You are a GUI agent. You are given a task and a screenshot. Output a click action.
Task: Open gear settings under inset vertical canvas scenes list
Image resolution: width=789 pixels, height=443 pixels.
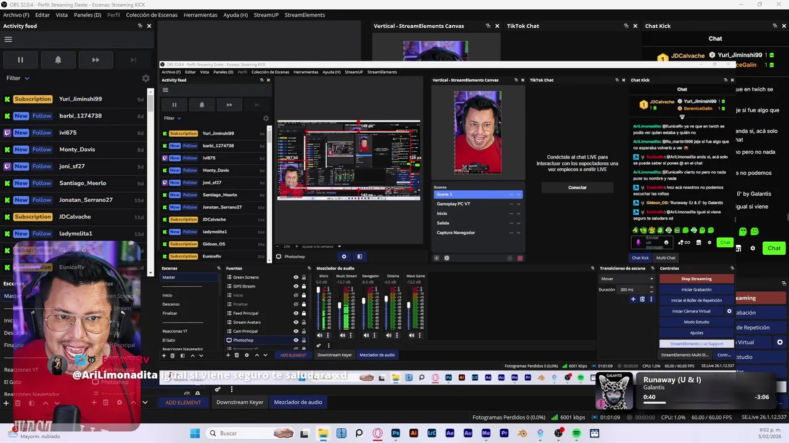[x=446, y=258]
